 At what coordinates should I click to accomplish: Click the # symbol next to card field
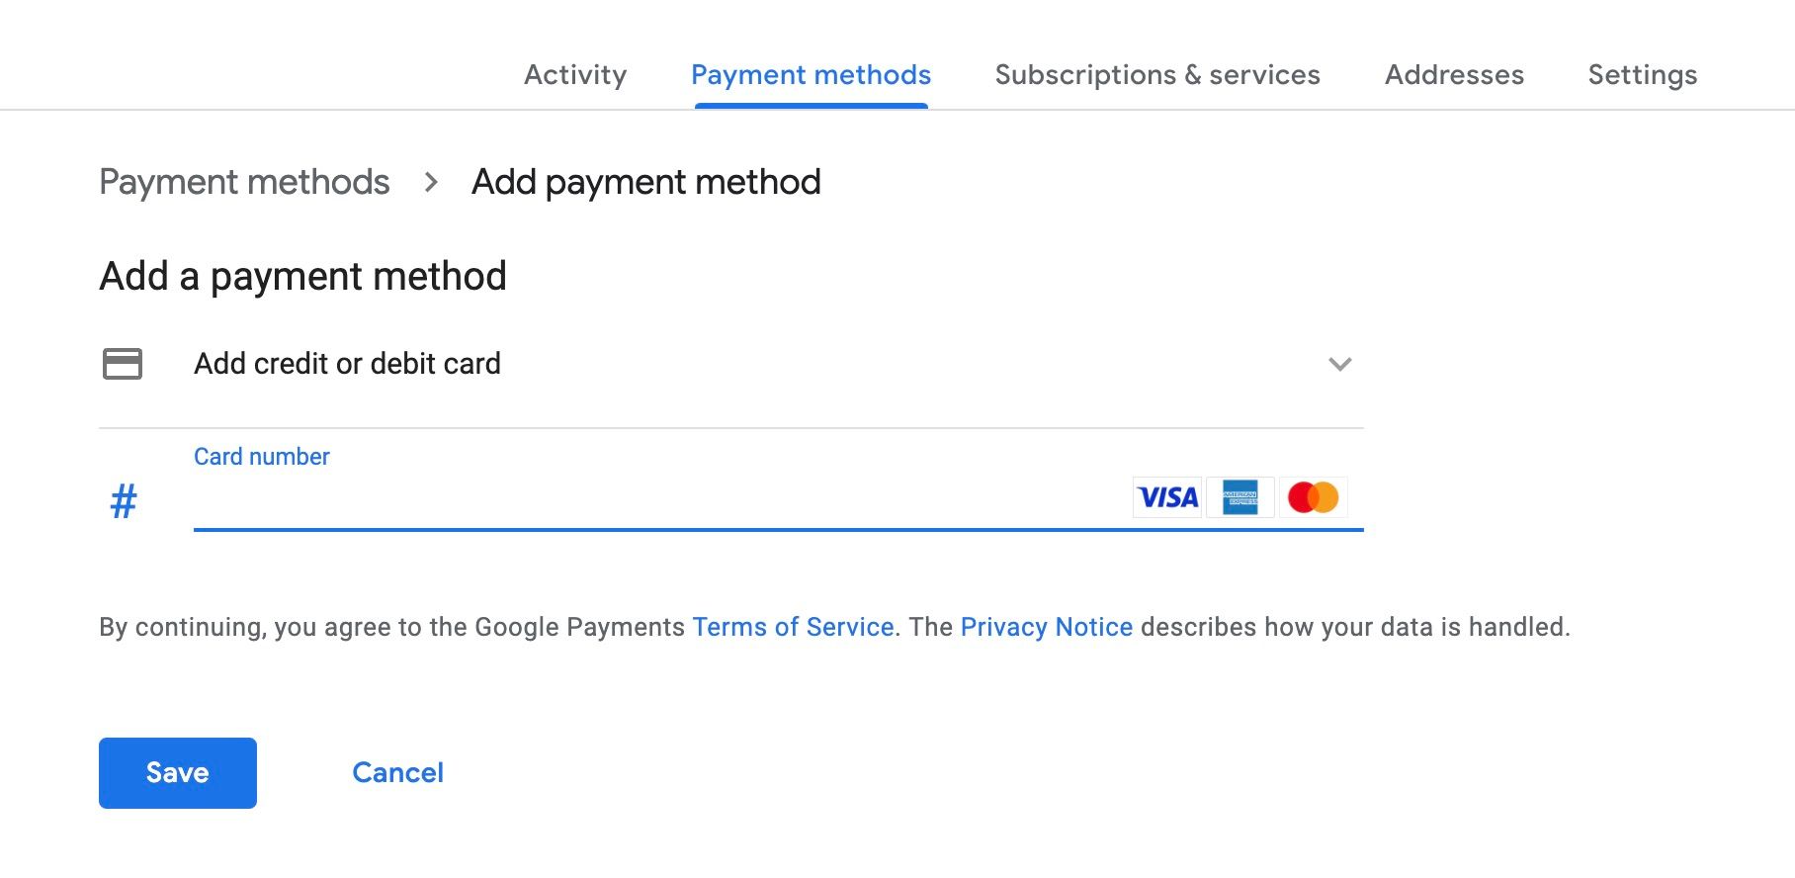pyautogui.click(x=123, y=501)
